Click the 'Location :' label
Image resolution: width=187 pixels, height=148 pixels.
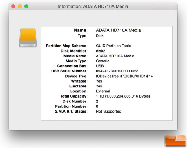click(x=79, y=91)
